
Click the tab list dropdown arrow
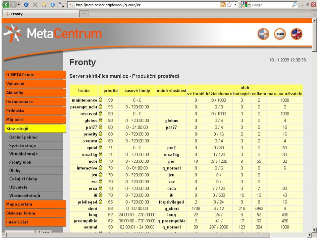pyautogui.click(x=314, y=14)
